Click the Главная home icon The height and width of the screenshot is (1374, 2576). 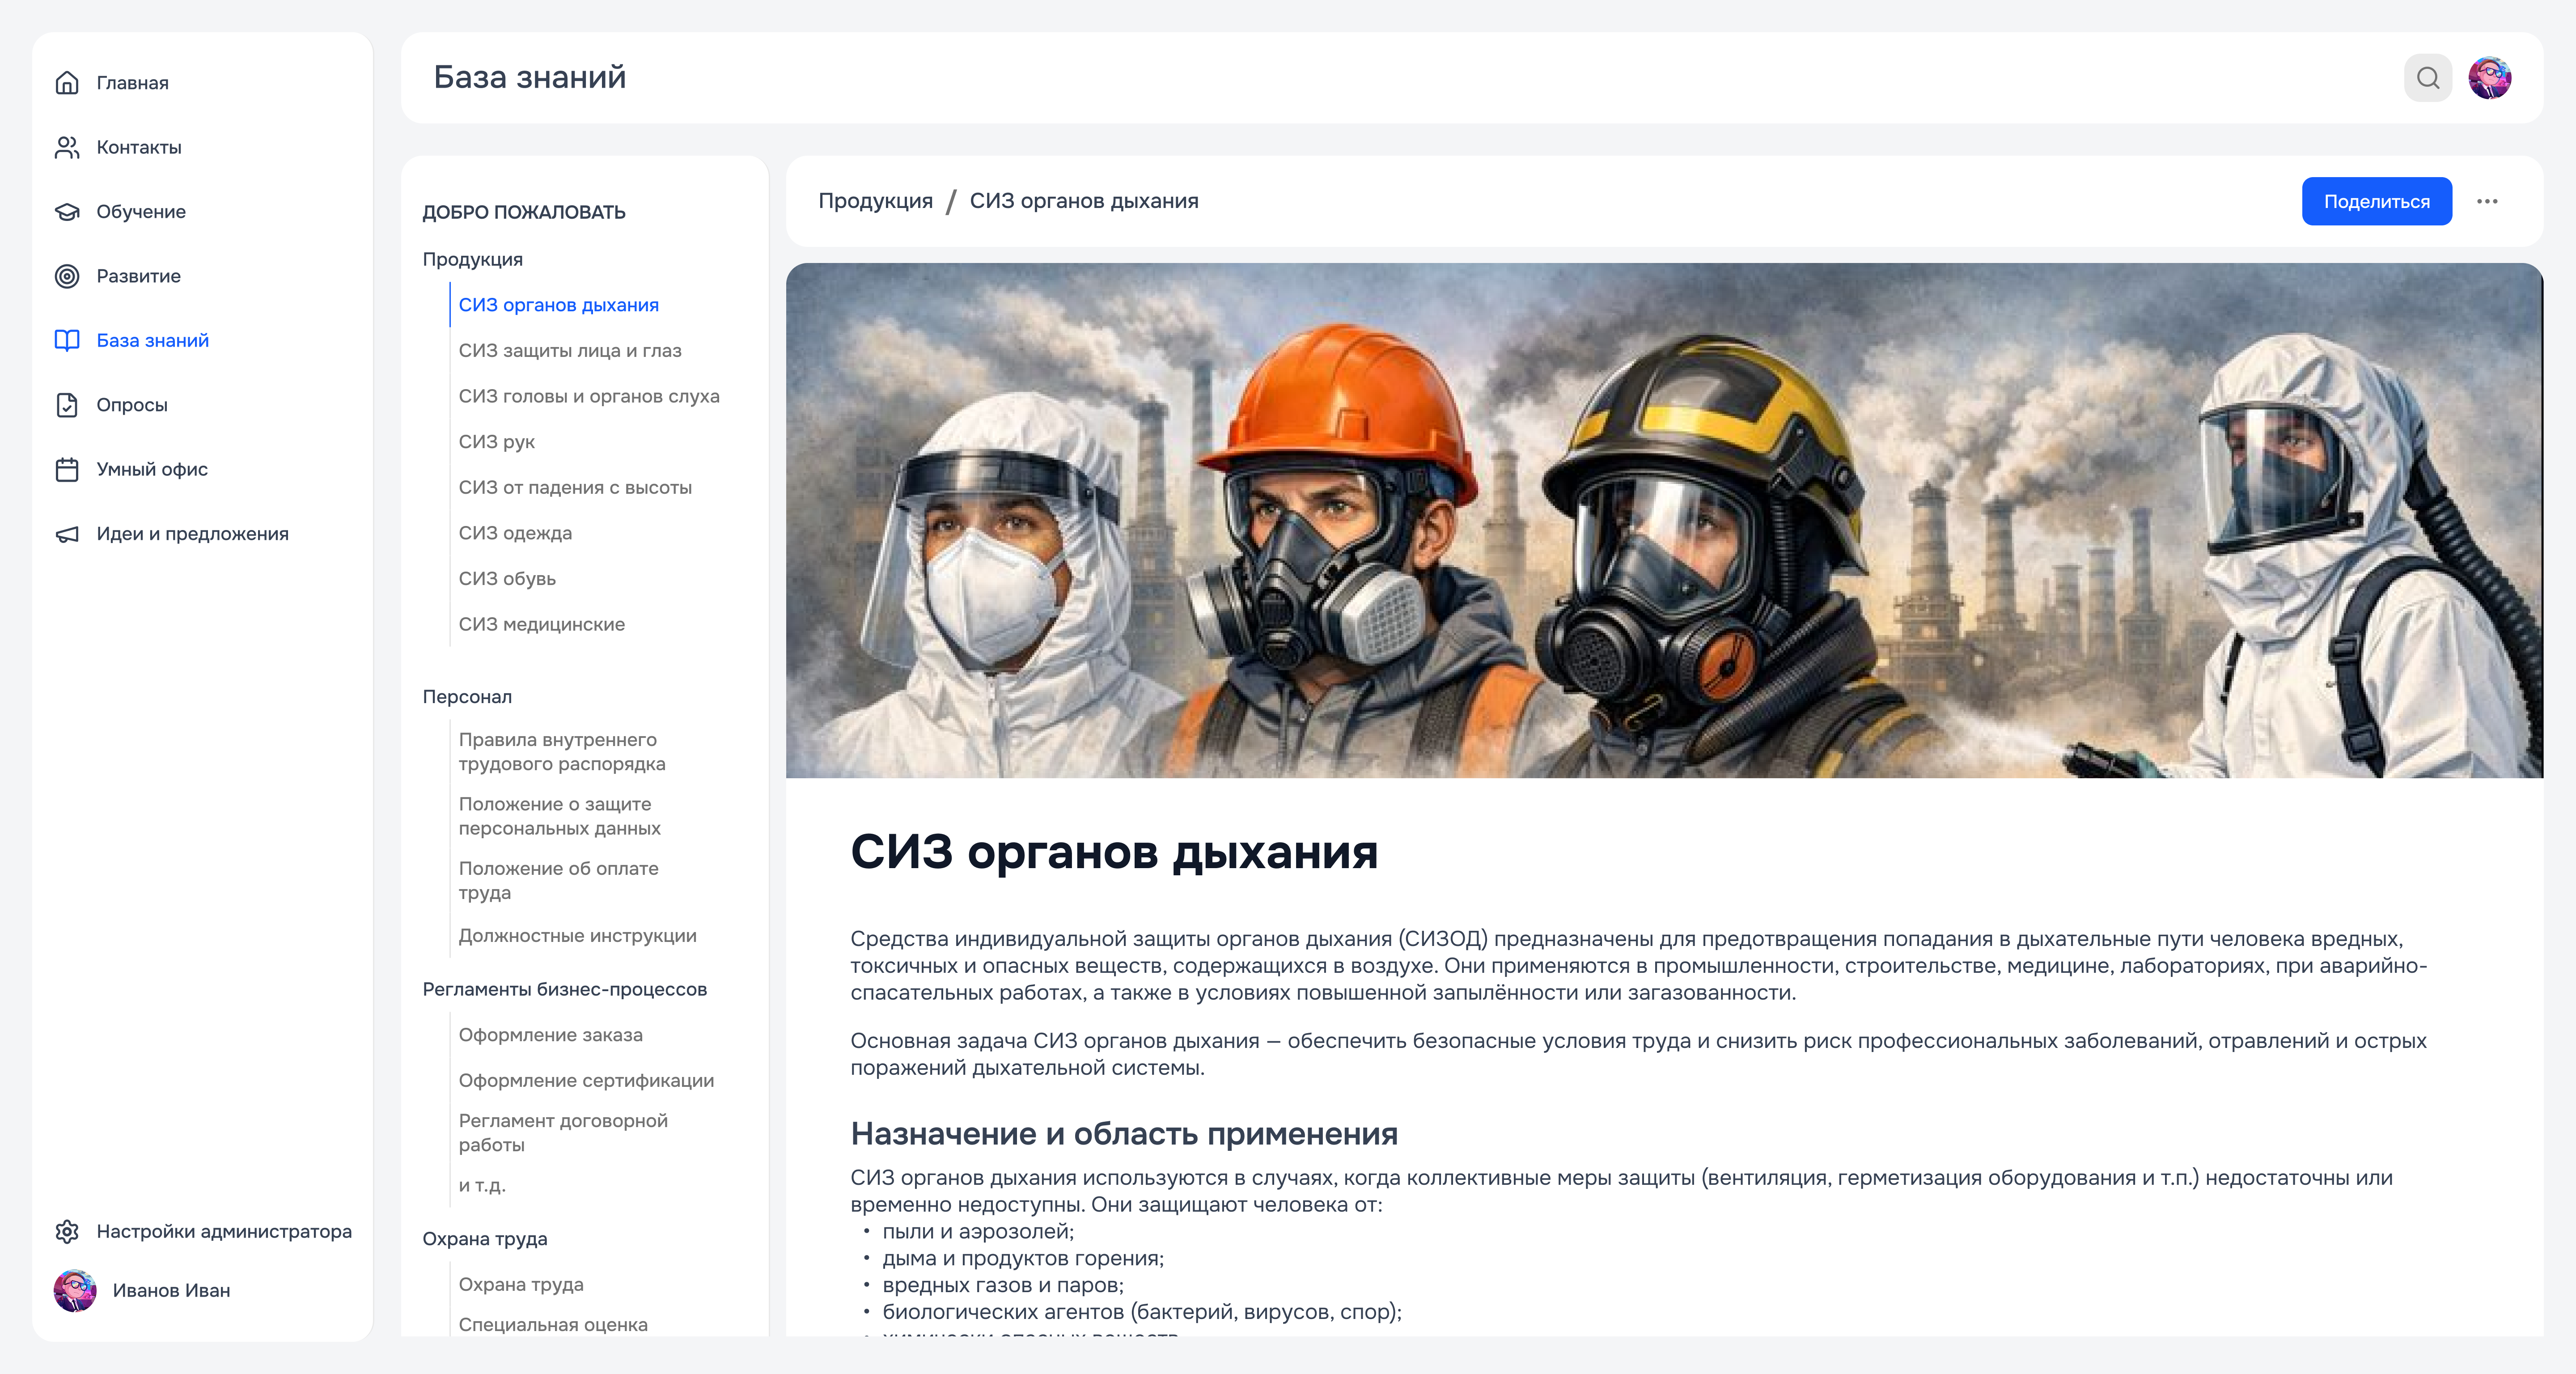(x=67, y=83)
